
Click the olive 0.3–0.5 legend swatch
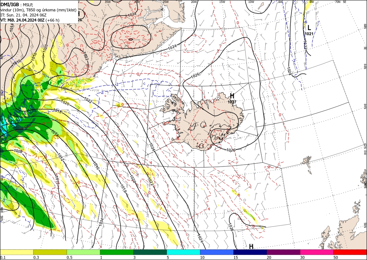(x=50, y=252)
